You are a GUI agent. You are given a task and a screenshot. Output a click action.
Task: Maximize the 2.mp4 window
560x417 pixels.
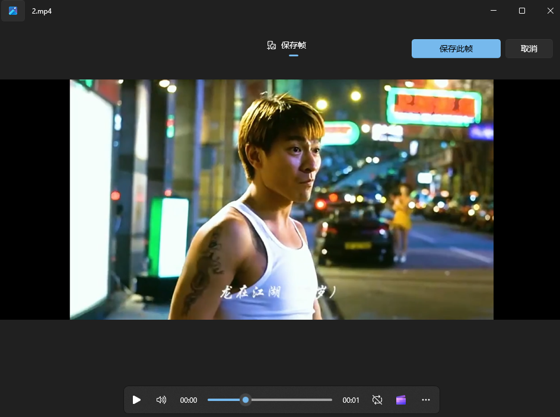coord(522,11)
